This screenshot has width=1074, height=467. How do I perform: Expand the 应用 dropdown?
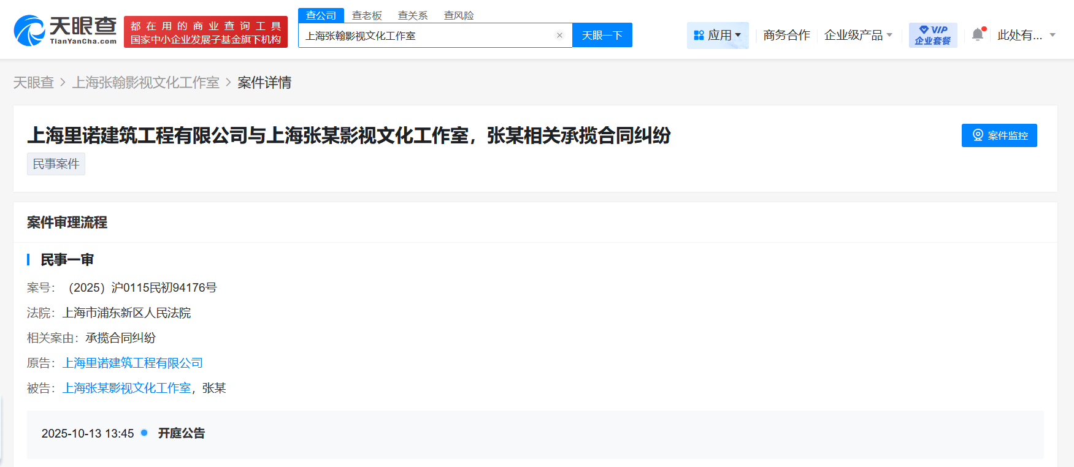coord(718,35)
